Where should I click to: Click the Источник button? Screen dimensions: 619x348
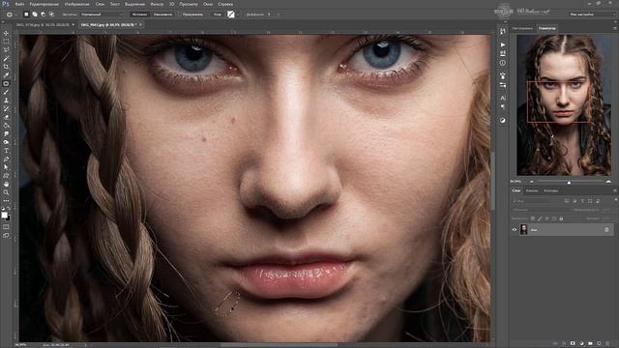pyautogui.click(x=139, y=14)
